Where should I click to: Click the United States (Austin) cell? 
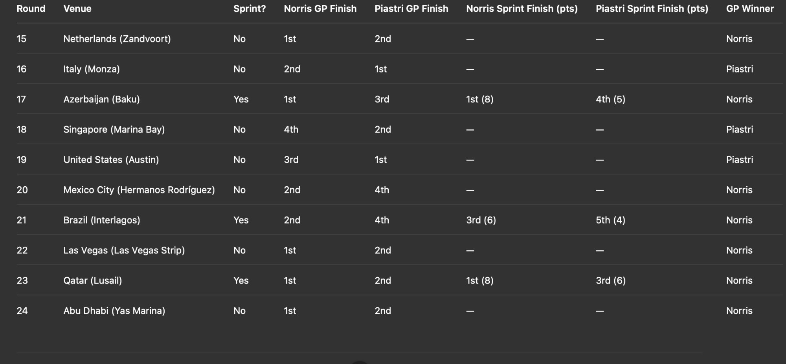(x=111, y=160)
